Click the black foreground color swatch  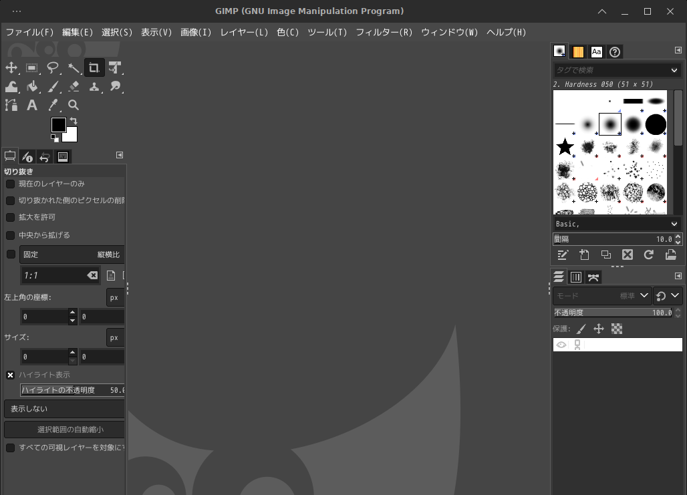(x=58, y=125)
